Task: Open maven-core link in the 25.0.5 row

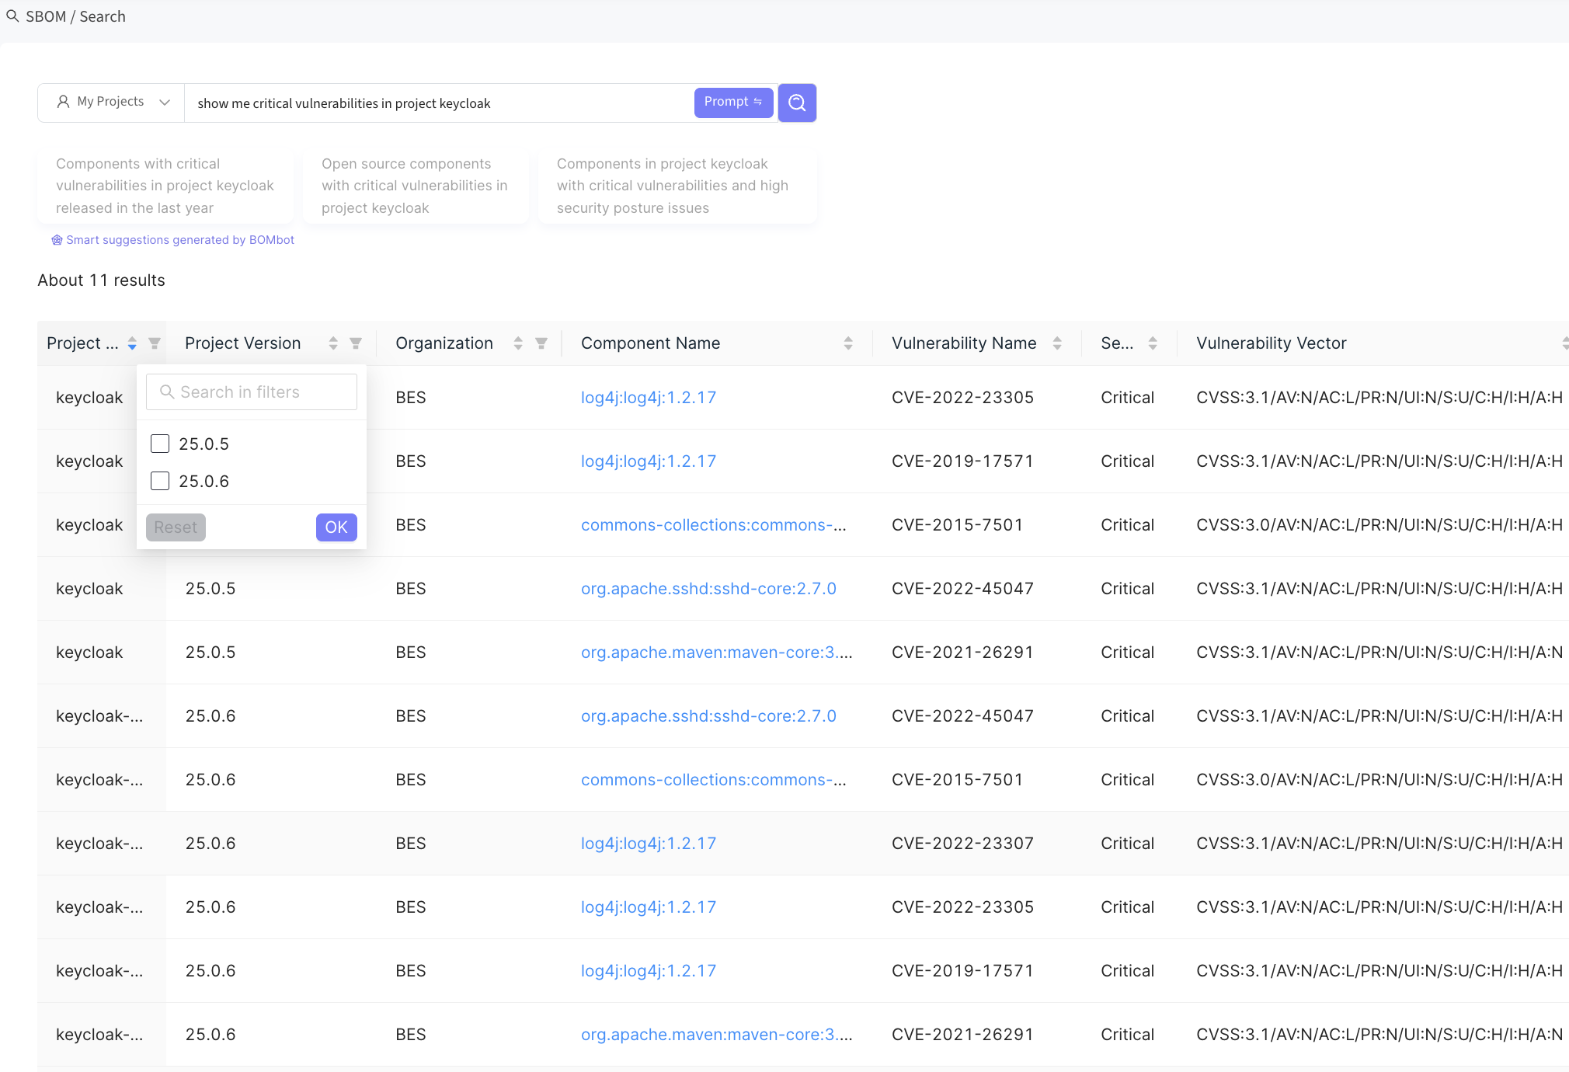Action: [717, 653]
